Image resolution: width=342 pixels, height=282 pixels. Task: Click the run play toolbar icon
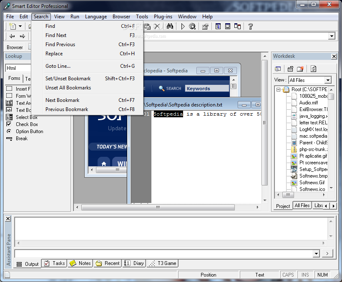tap(183, 26)
